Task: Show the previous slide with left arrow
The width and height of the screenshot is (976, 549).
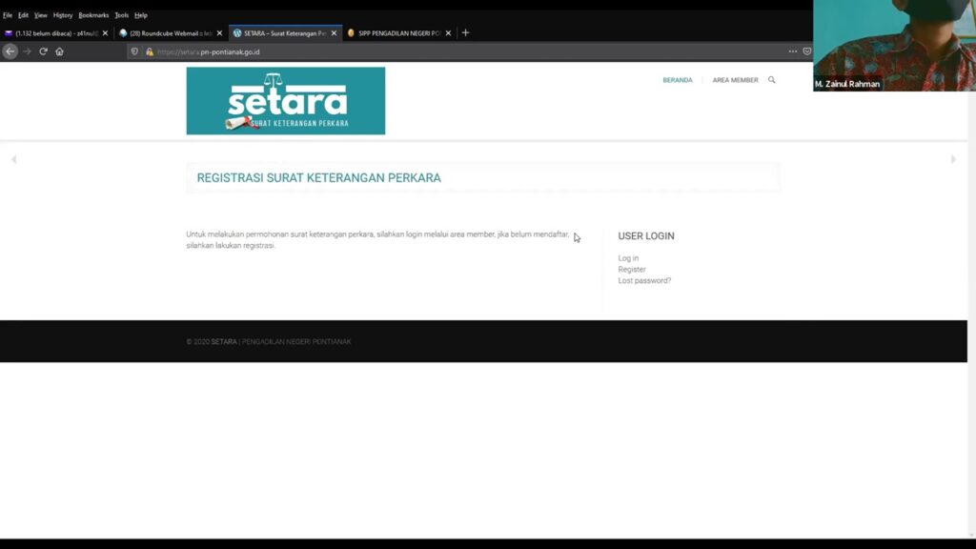Action: pyautogui.click(x=13, y=159)
